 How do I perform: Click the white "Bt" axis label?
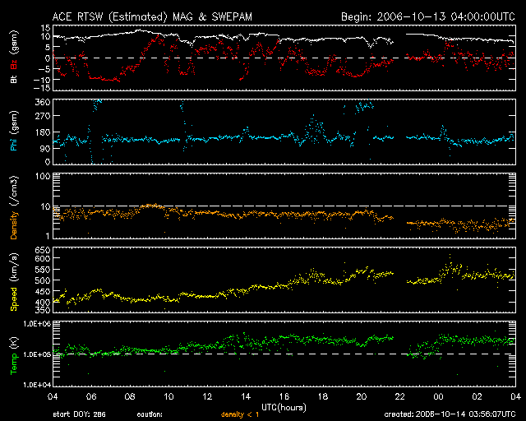(14, 79)
